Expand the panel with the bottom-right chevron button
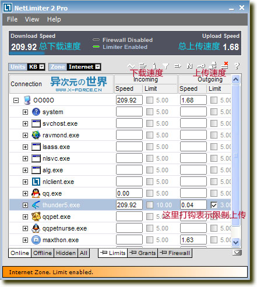 click(x=237, y=253)
